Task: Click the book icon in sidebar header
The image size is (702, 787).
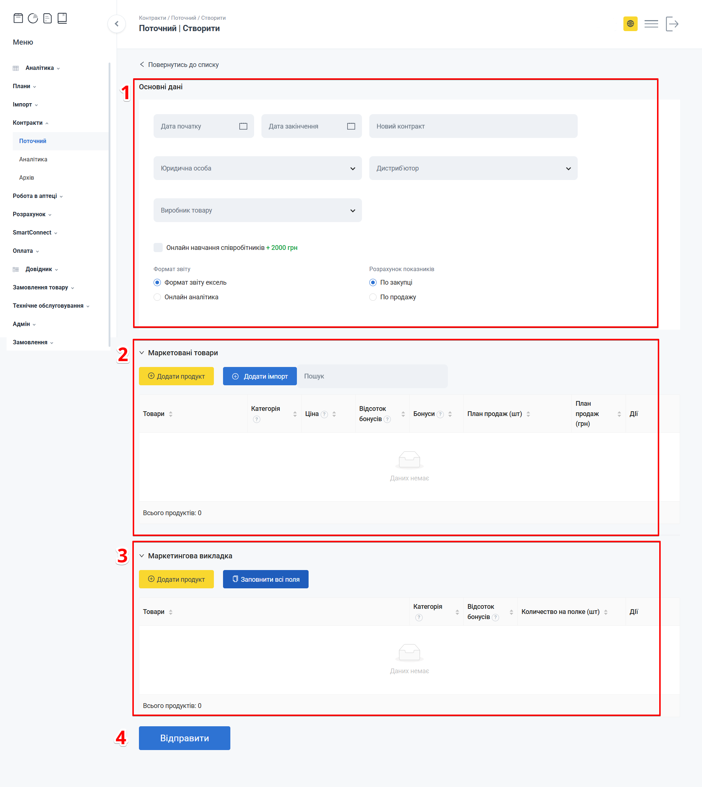Action: point(62,18)
